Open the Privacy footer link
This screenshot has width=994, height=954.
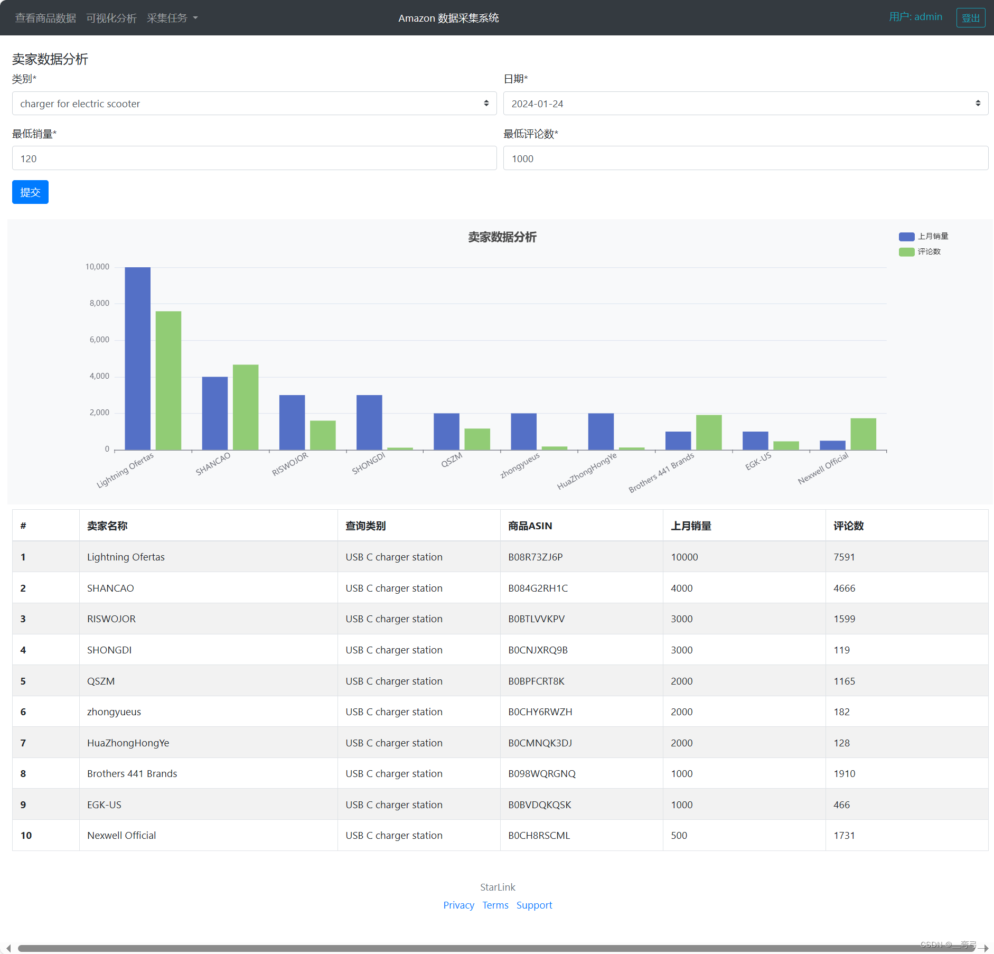[458, 905]
